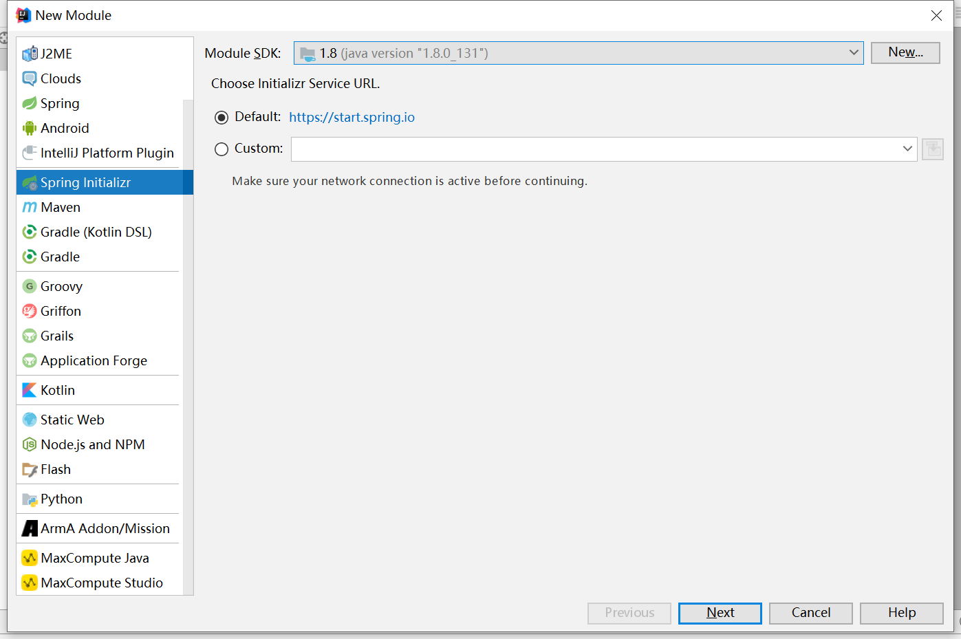This screenshot has width=961, height=639.
Task: Select Static Web entry
Action: coord(100,420)
